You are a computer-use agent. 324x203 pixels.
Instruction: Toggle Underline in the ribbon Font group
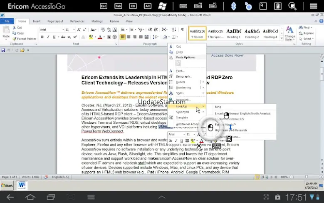(54, 37)
